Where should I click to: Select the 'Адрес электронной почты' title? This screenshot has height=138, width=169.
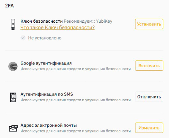[48, 125]
